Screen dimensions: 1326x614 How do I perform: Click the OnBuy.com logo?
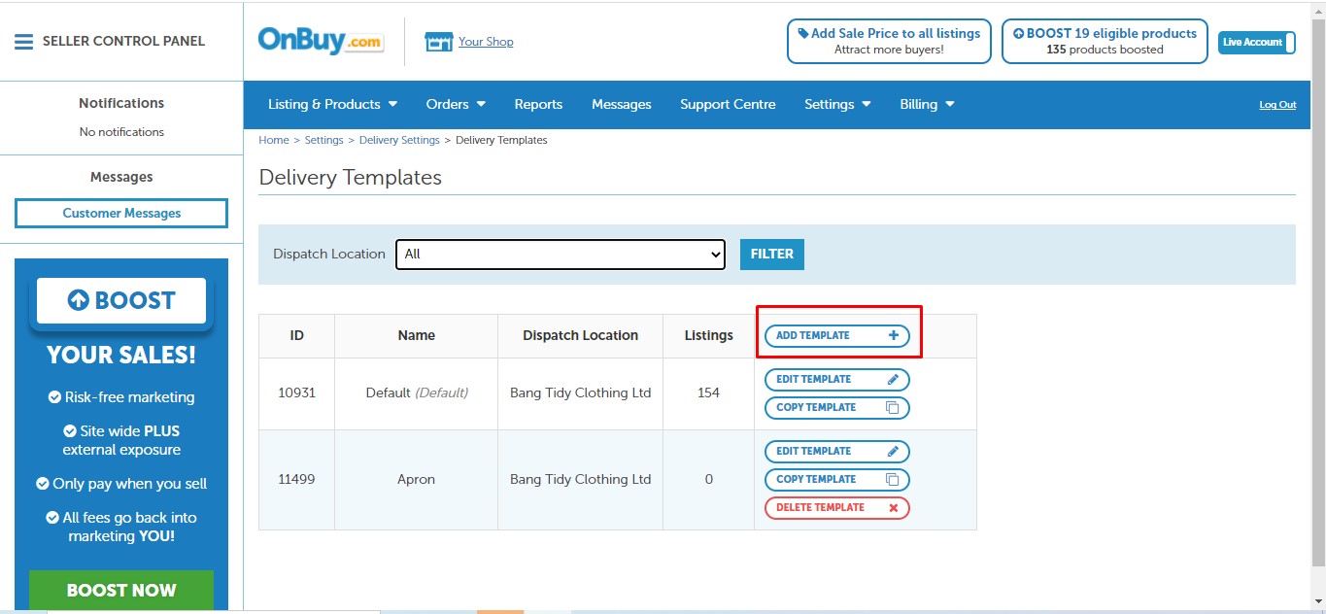coord(321,41)
